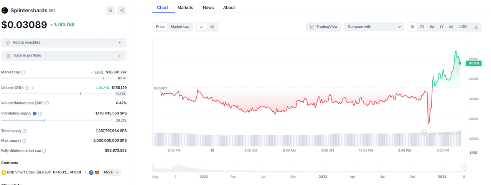Set chart range to All
Screen dimensions: 491x185
(x=451, y=27)
